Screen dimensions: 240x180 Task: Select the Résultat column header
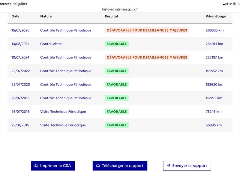click(111, 16)
